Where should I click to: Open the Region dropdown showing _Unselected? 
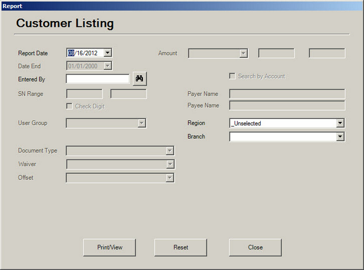(340, 123)
